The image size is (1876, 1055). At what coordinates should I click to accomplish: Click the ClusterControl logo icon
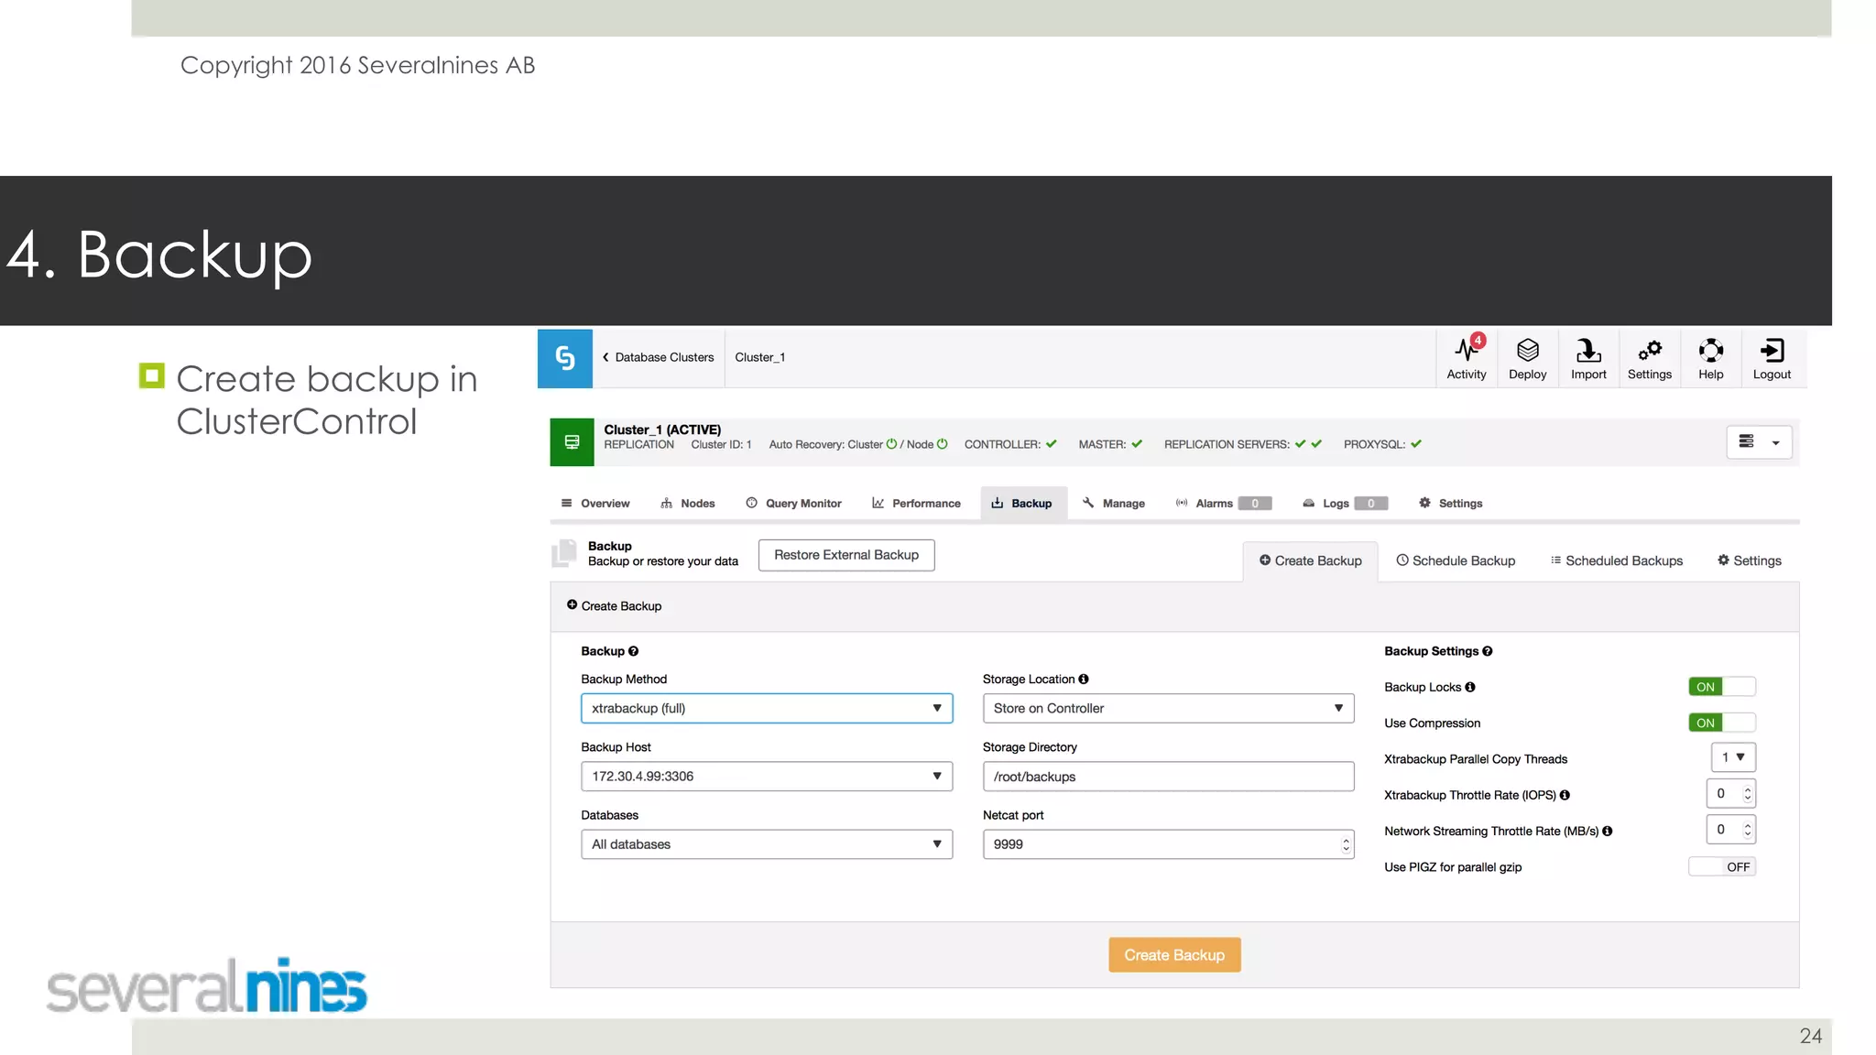pyautogui.click(x=565, y=358)
